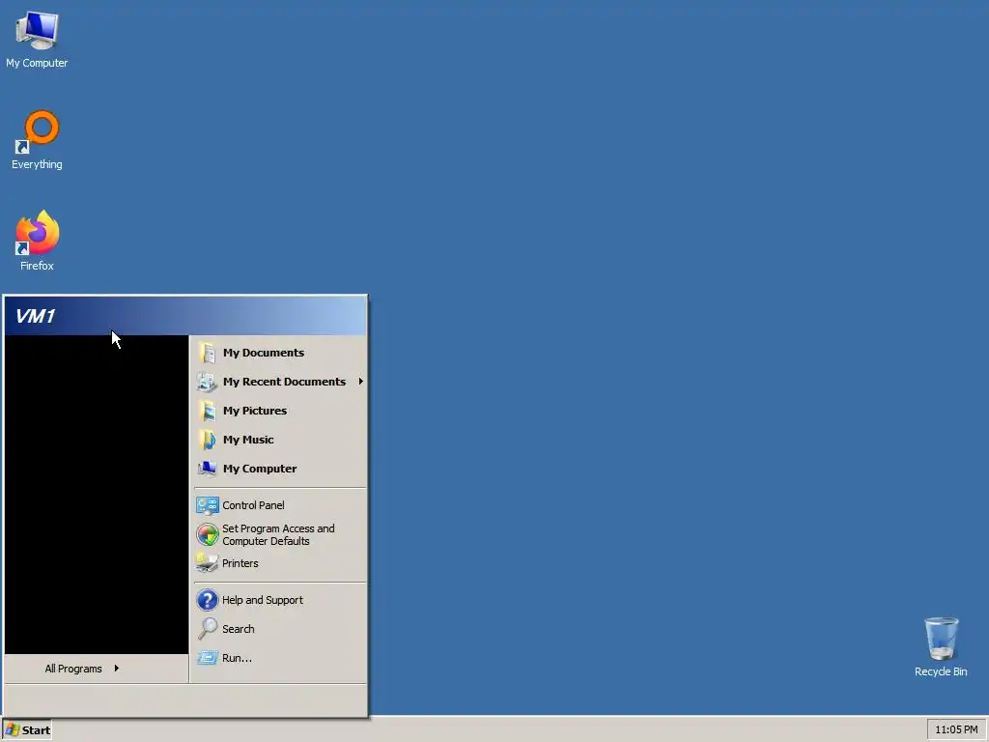The image size is (989, 742).
Task: Select the "Firefox" desktop label text
Action: click(37, 266)
